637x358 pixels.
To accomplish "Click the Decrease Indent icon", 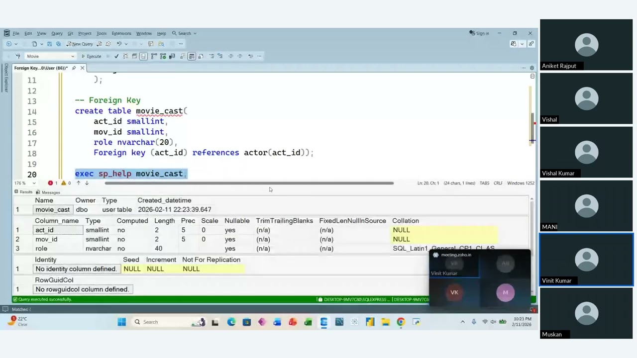I will pyautogui.click(x=230, y=56).
